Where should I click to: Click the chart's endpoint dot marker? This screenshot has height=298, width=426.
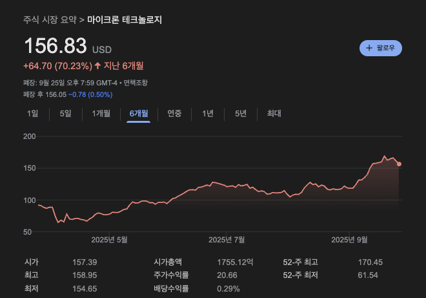click(400, 164)
